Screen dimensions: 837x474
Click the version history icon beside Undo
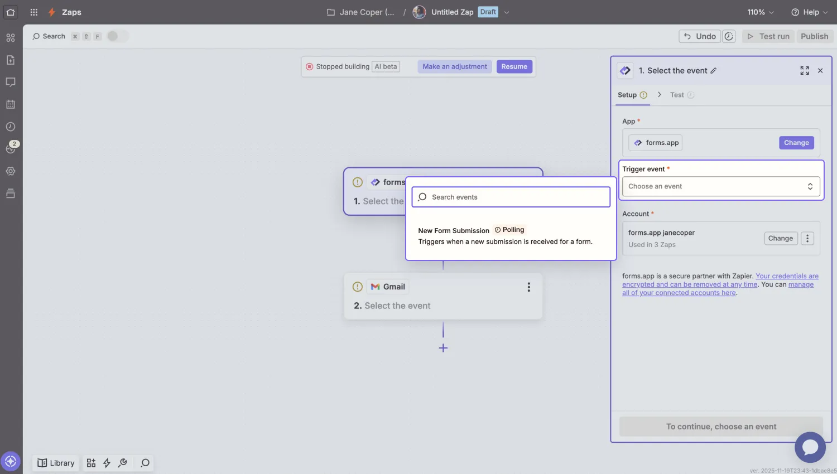pos(729,36)
